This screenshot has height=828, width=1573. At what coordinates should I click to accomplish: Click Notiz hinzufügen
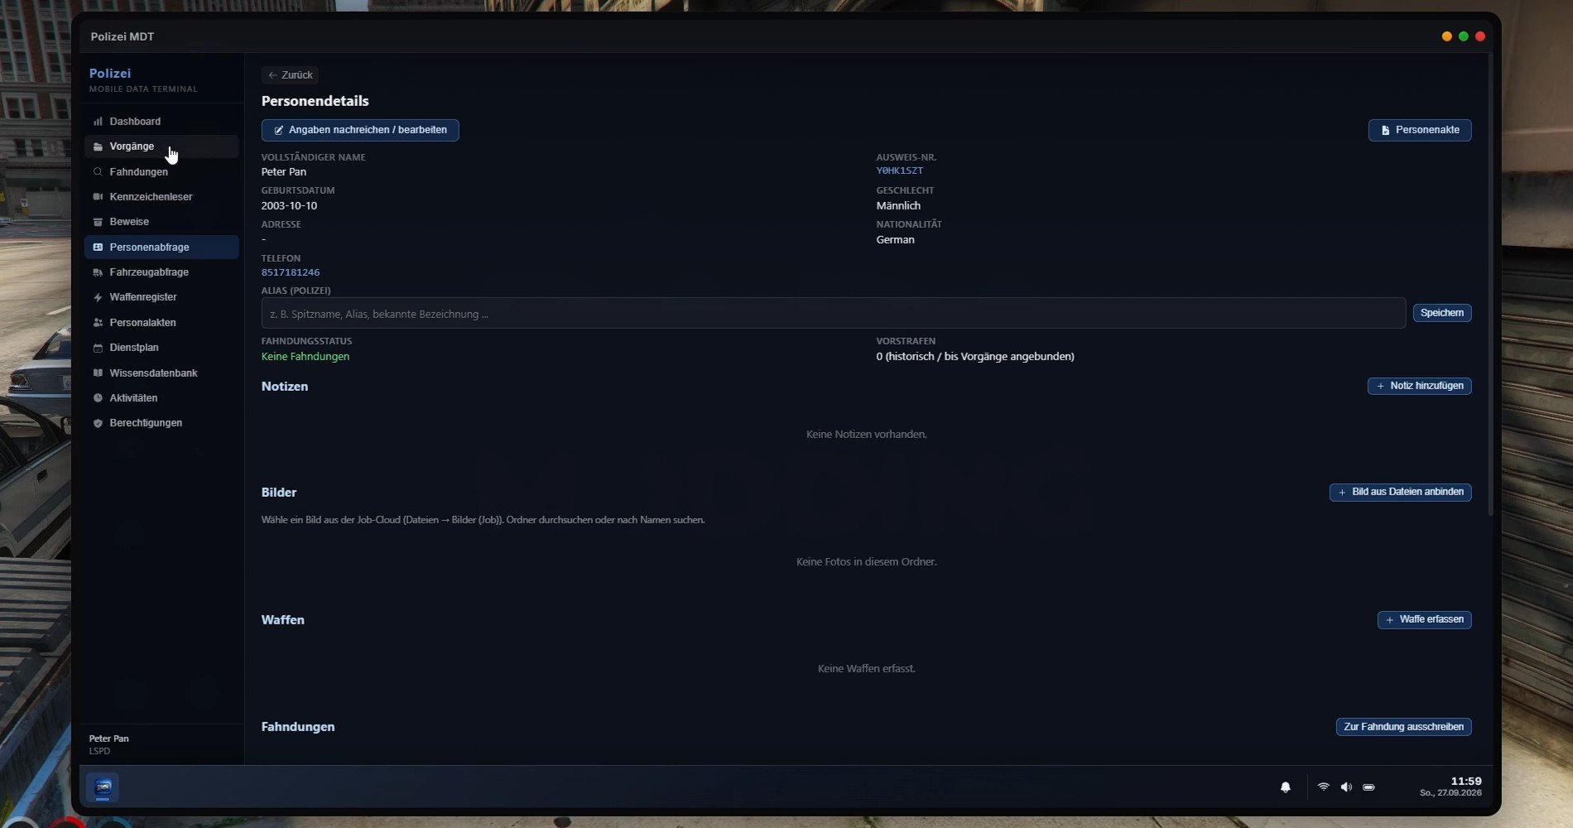(x=1420, y=386)
